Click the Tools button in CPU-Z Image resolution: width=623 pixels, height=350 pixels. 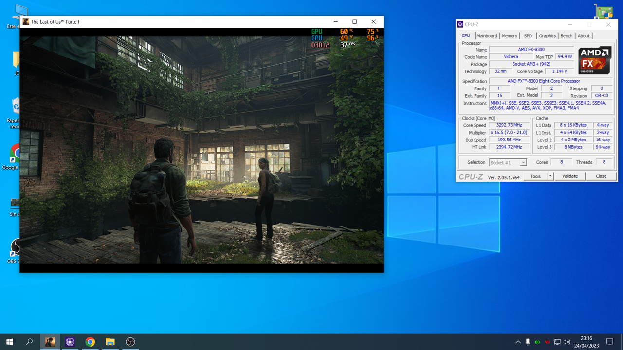[x=535, y=176]
